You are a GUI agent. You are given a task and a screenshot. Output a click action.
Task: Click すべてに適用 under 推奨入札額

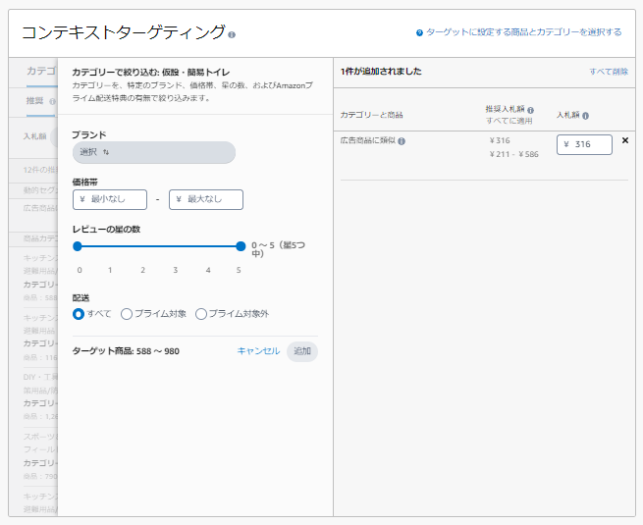pyautogui.click(x=509, y=121)
